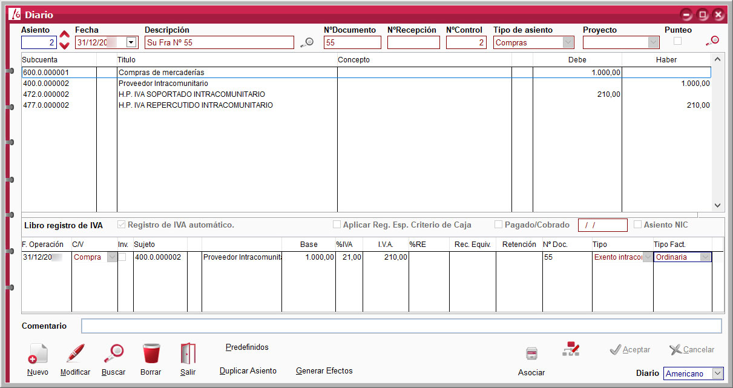Screen dimensions: 733x388
Task: Click the Predefinidos button
Action: (x=247, y=347)
